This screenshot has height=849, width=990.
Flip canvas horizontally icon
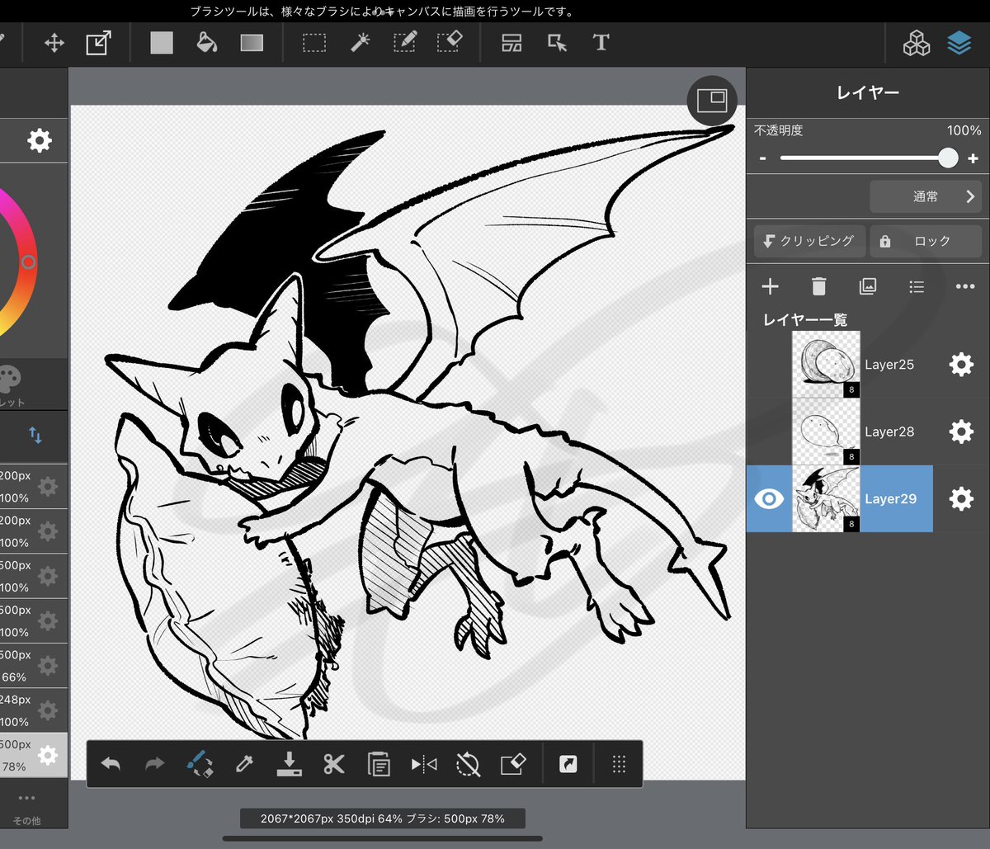click(x=423, y=764)
